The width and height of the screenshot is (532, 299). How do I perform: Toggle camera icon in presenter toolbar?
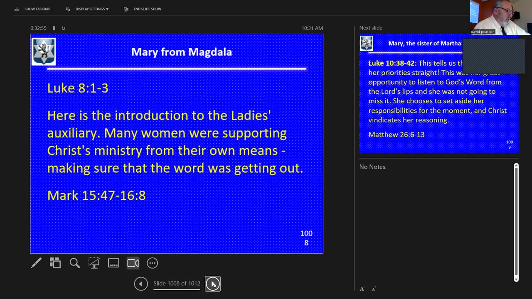[x=133, y=263]
